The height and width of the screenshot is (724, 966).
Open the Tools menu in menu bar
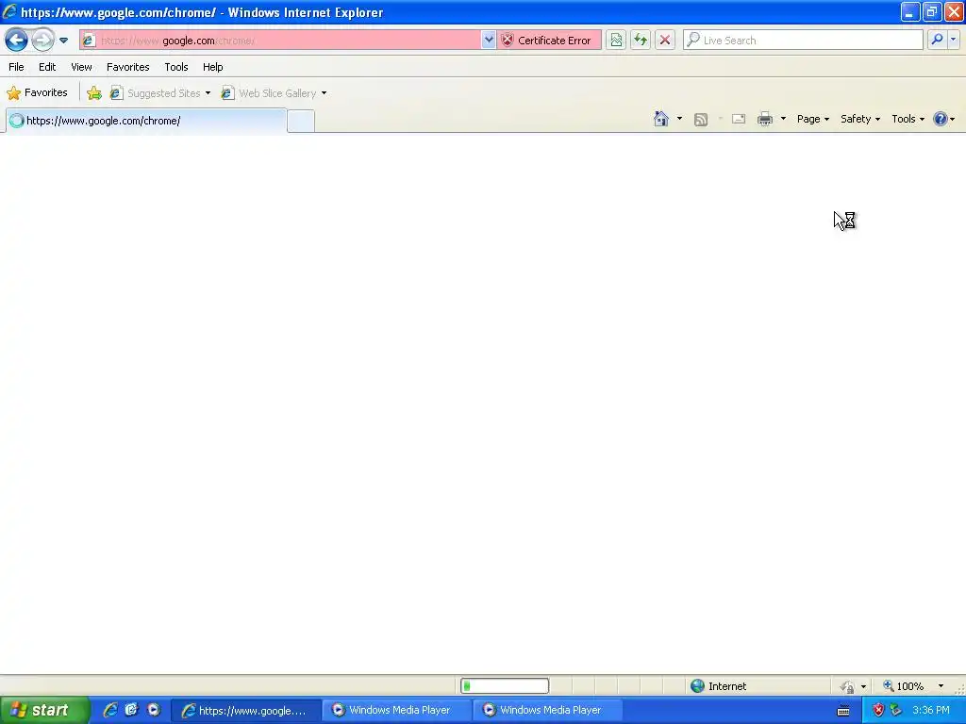point(176,67)
